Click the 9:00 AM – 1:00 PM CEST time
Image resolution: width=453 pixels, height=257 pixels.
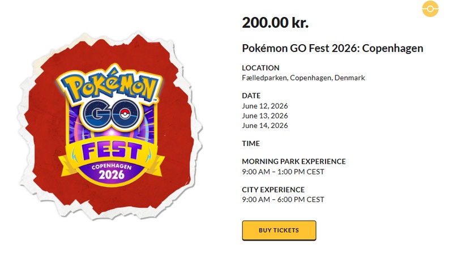pos(283,172)
